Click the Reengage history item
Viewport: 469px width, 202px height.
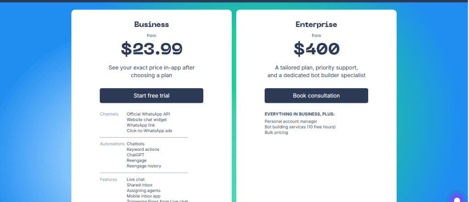point(144,166)
